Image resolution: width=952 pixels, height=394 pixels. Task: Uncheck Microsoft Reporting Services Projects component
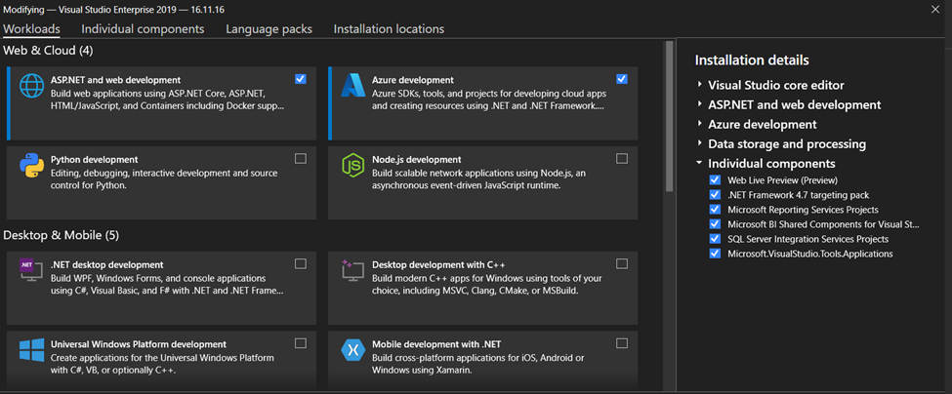pos(715,209)
